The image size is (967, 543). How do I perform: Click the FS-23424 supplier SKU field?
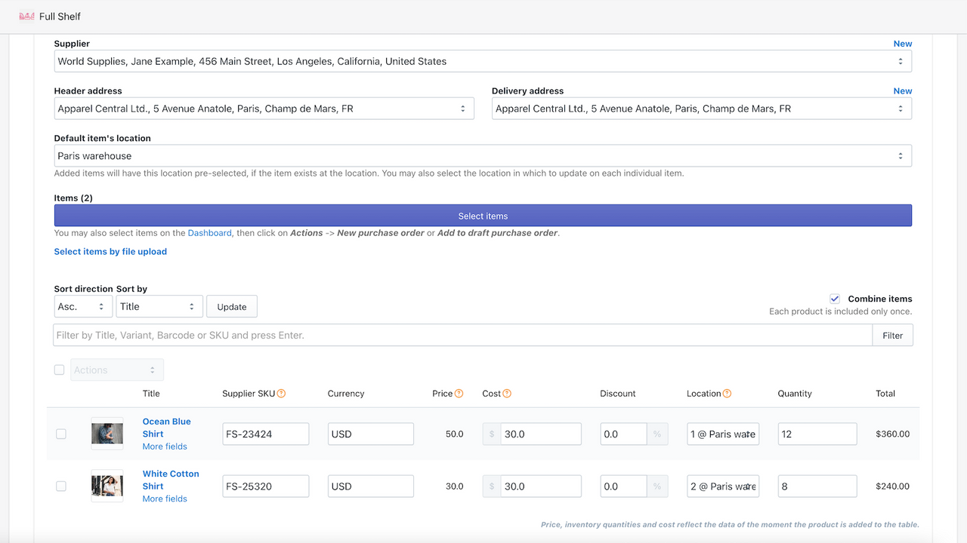266,434
